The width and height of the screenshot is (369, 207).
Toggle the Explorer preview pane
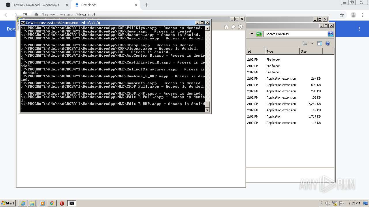[x=319, y=43]
